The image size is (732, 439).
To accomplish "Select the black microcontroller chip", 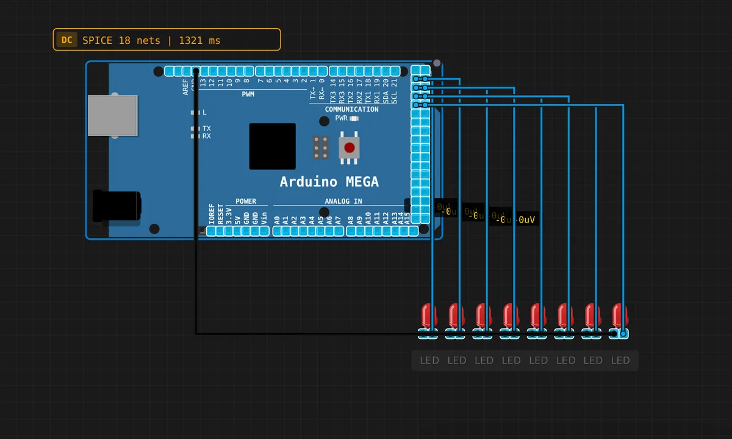I will [272, 146].
